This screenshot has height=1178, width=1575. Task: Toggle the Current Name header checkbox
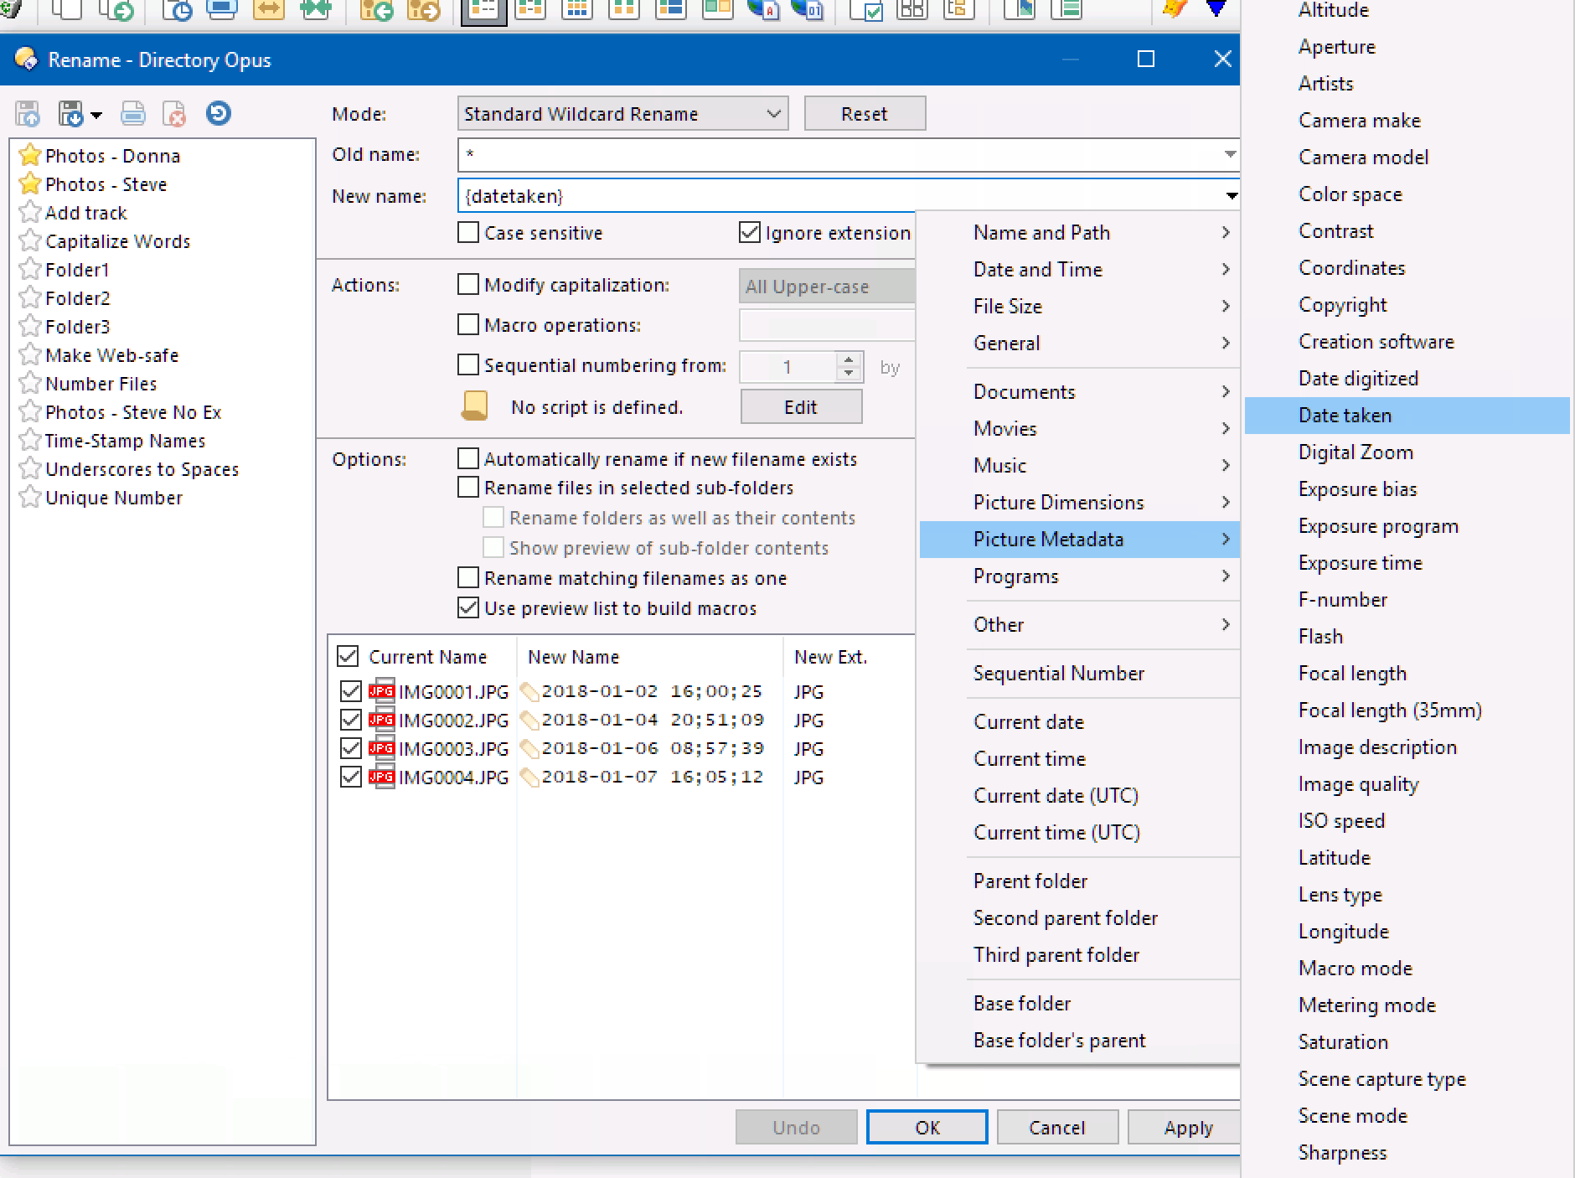point(348,656)
